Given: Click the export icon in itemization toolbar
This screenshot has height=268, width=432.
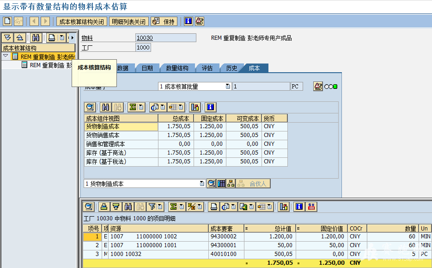Looking at the screenshot, I should [243, 206].
